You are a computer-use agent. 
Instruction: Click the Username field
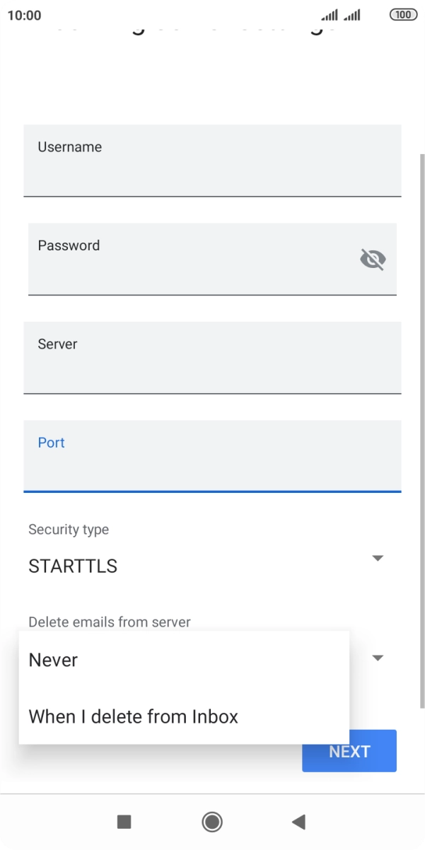212,161
